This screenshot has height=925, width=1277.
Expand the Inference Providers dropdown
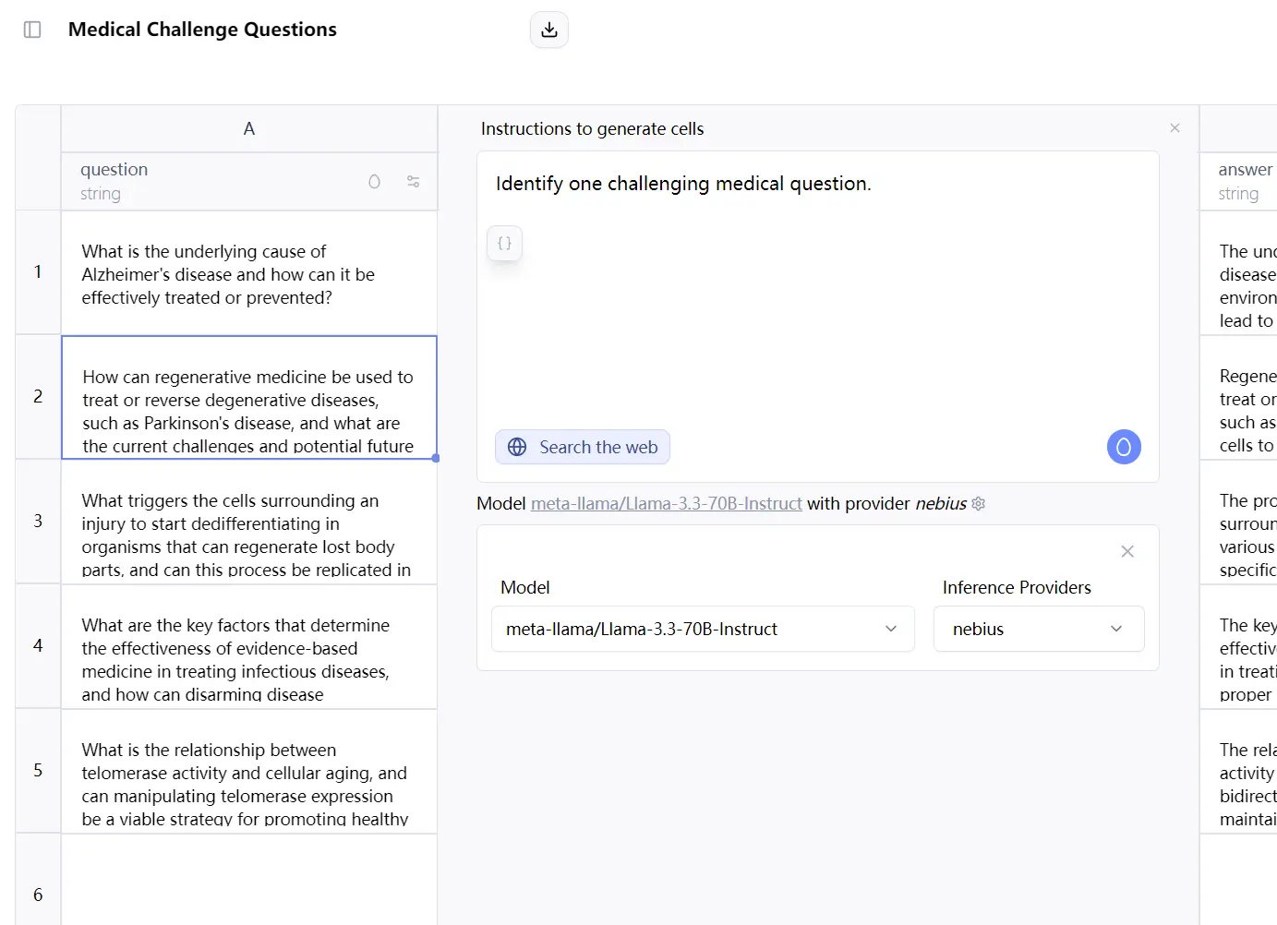coord(1039,629)
